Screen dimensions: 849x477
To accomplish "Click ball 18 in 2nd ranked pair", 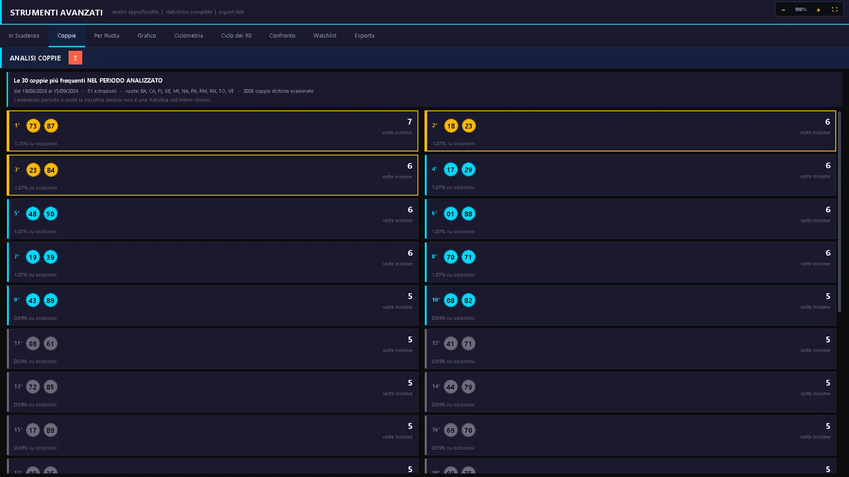I will 451,126.
